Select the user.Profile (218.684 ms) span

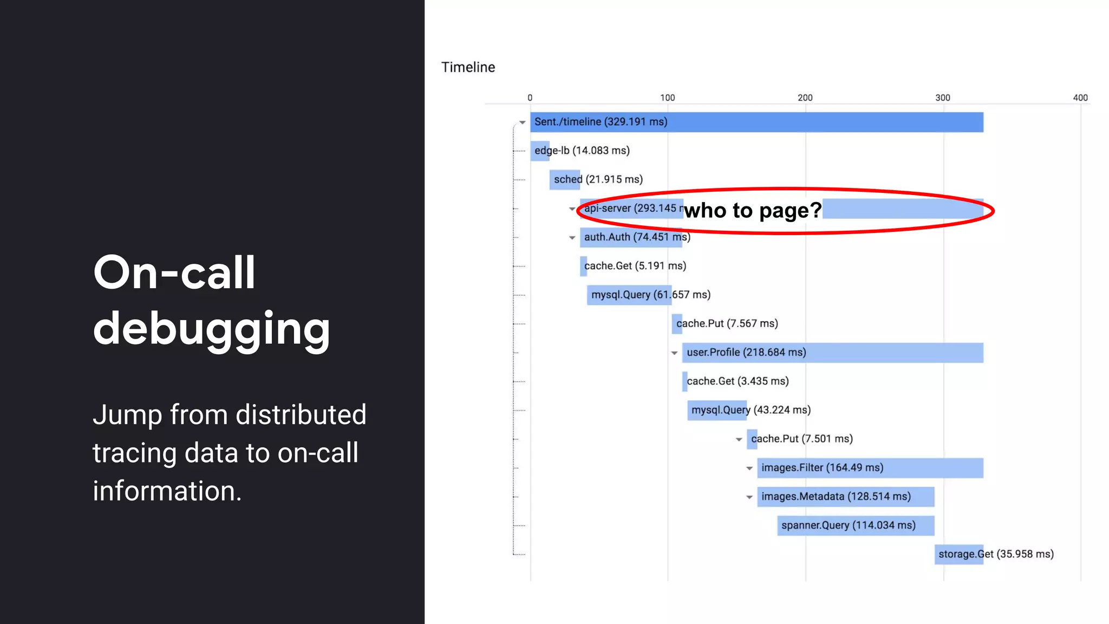point(833,353)
